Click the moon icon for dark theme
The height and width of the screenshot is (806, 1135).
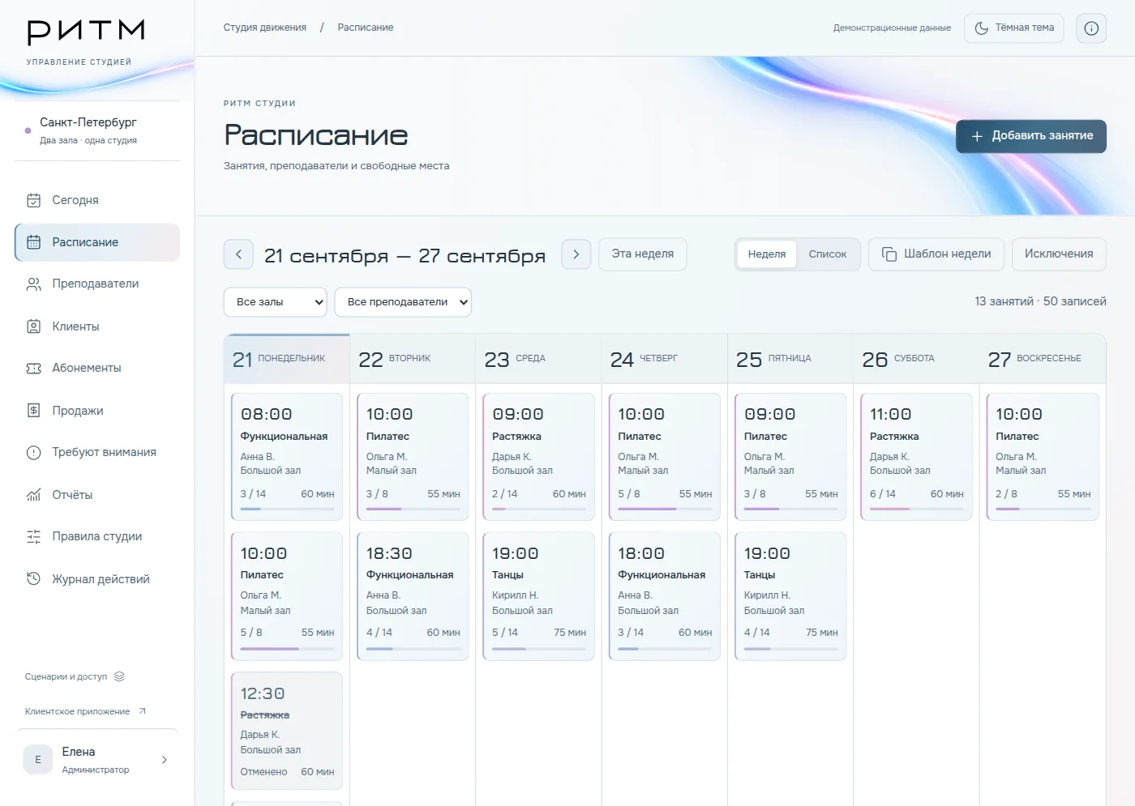[x=981, y=28]
